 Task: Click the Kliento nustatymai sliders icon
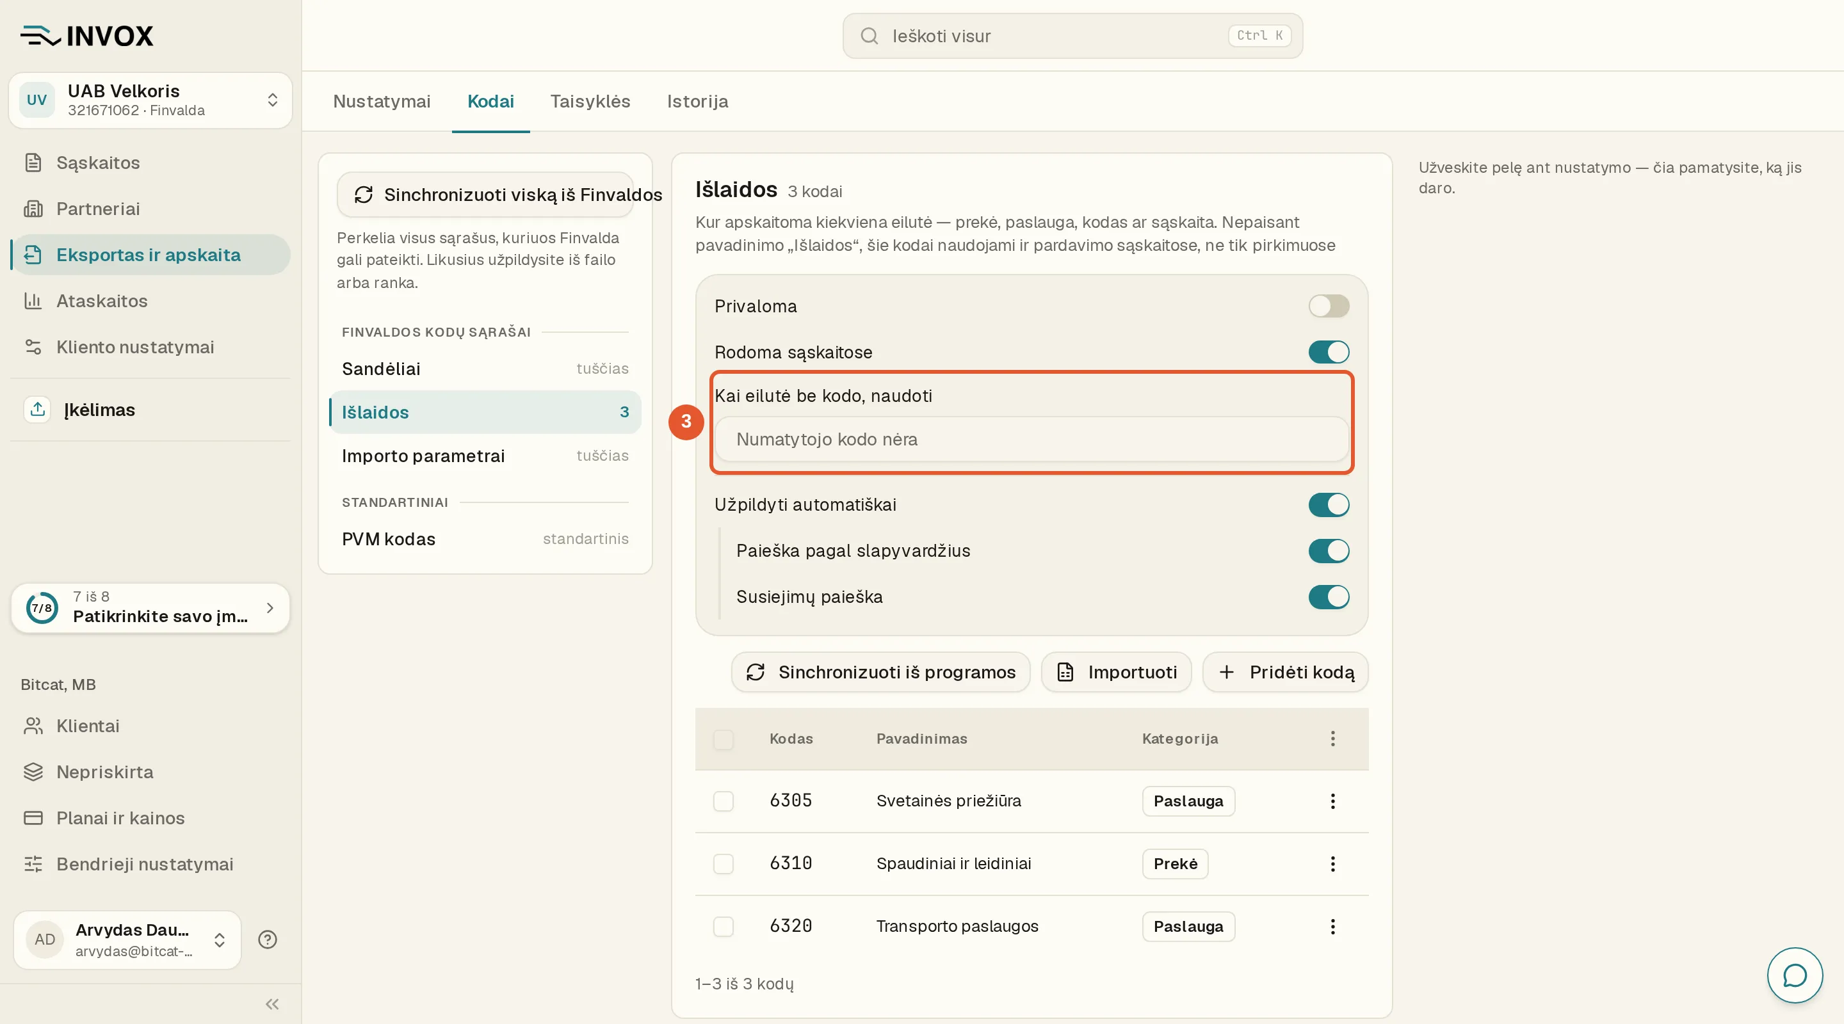pos(33,347)
